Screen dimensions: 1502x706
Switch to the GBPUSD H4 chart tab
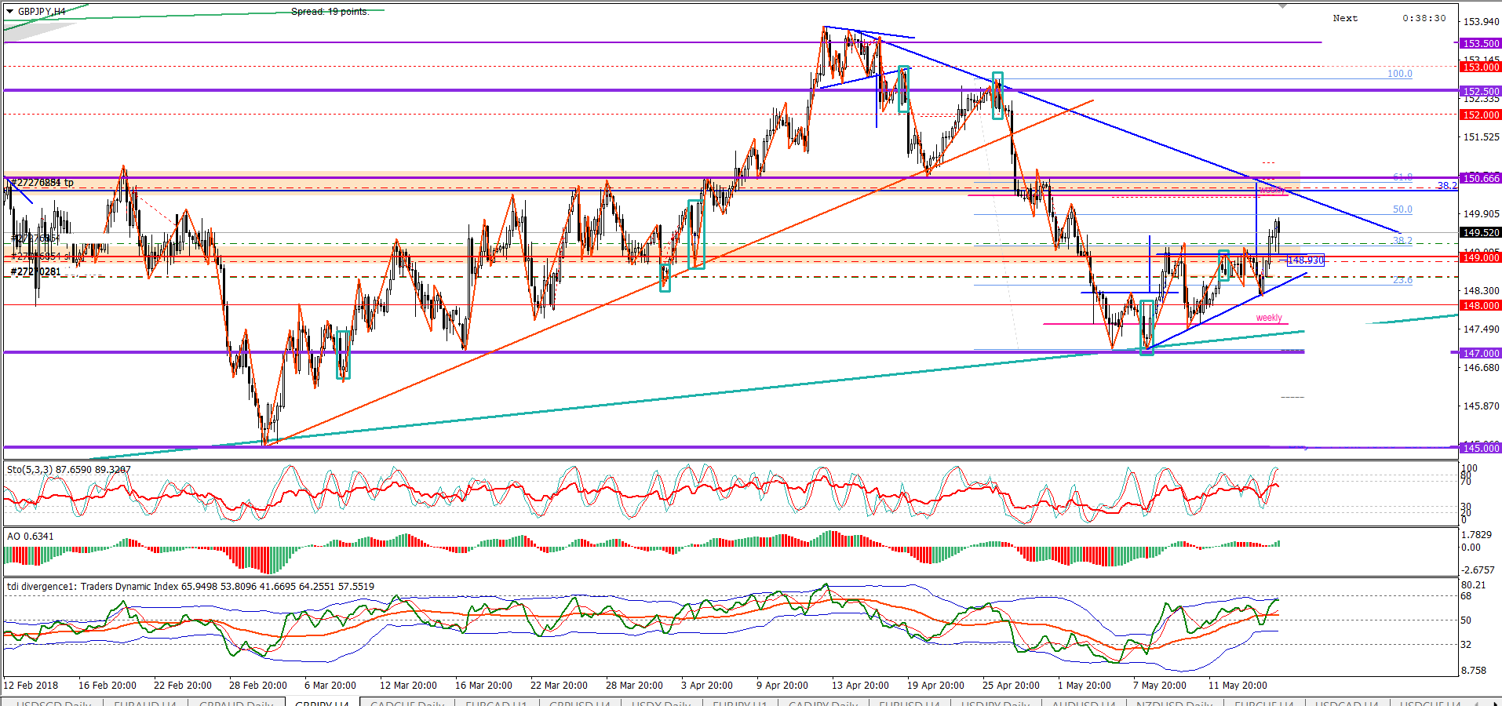pos(580,704)
